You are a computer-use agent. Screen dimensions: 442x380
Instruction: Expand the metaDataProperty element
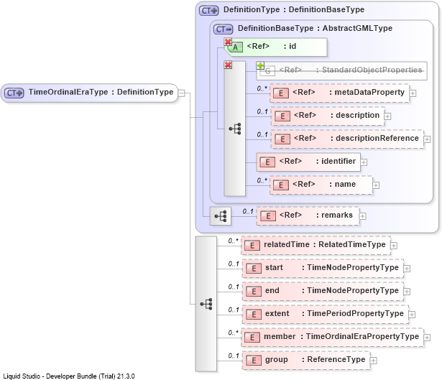pos(413,93)
